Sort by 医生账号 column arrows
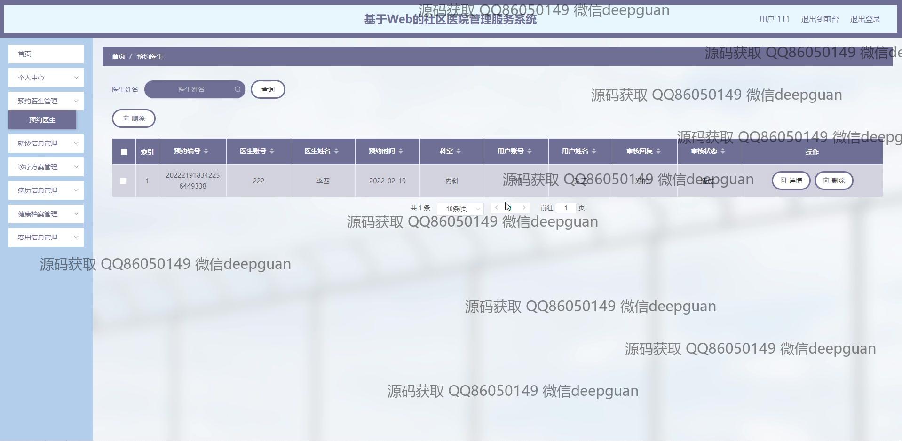902x441 pixels. coord(272,151)
